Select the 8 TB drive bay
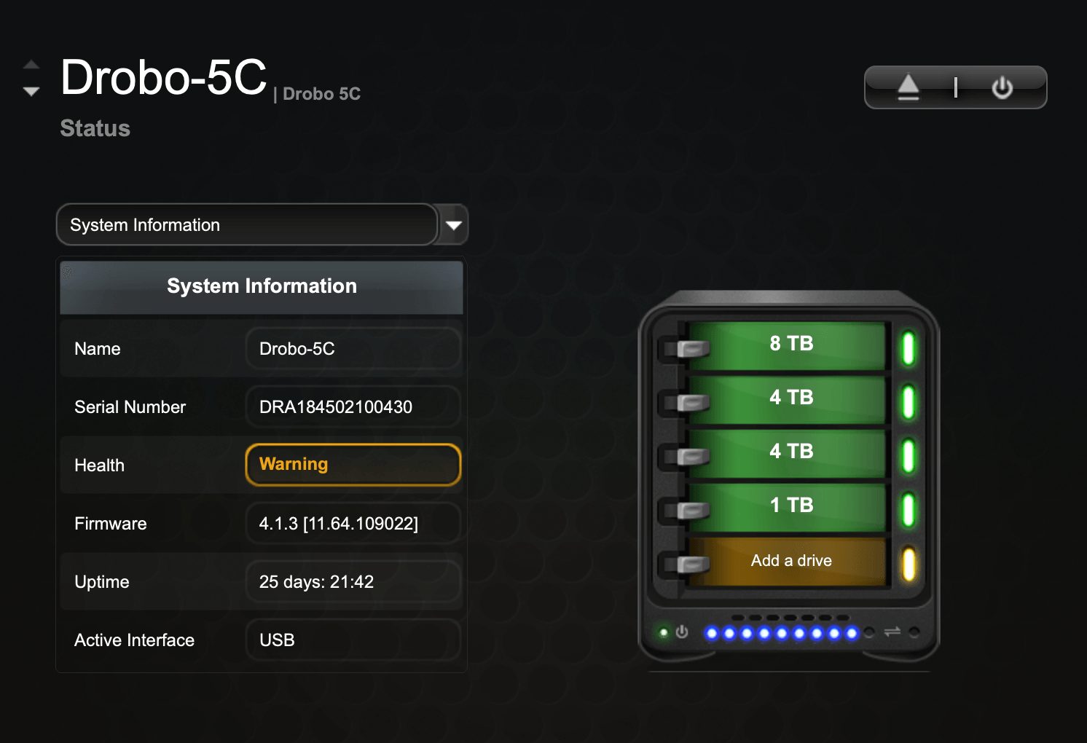1087x743 pixels. [x=790, y=344]
